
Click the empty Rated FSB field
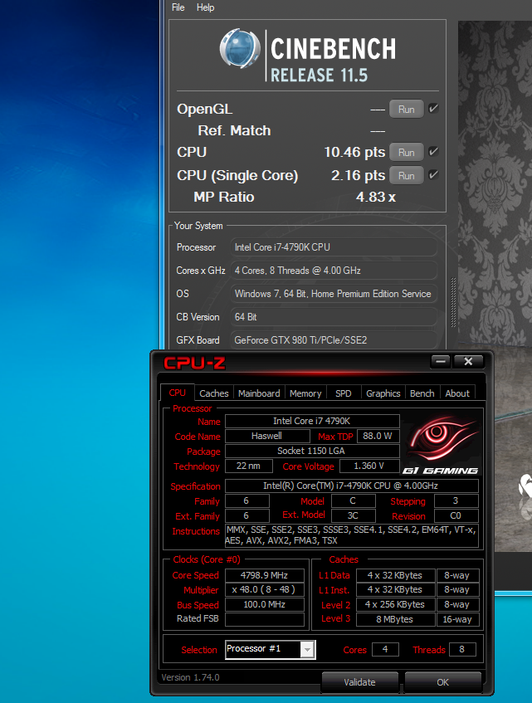coord(265,619)
